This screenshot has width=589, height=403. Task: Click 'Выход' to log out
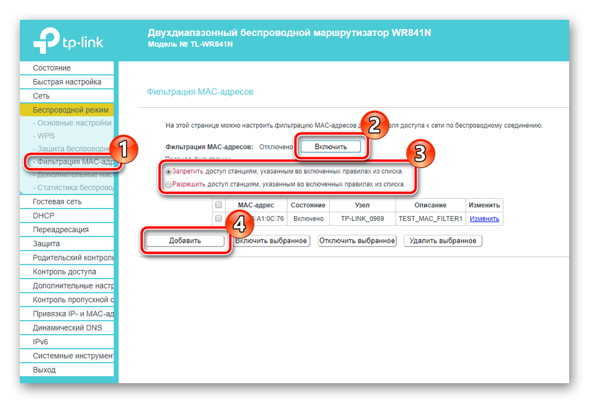click(44, 370)
